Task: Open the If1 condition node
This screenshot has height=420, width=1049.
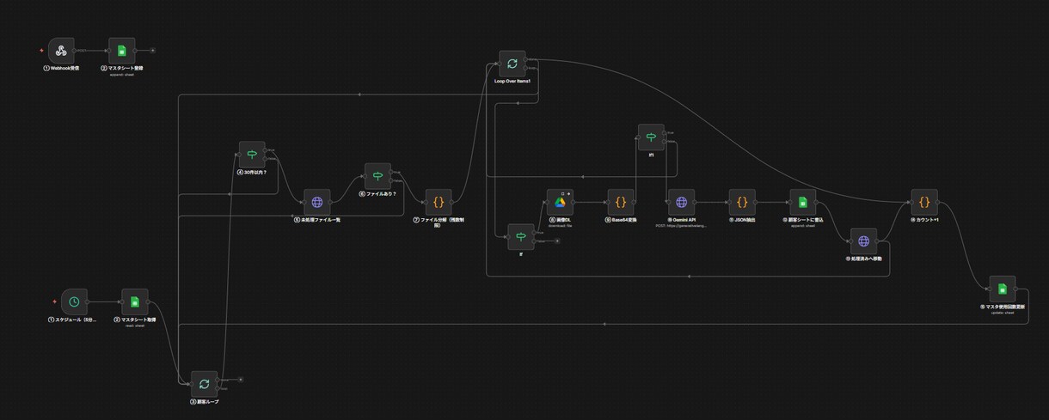Action: [651, 137]
